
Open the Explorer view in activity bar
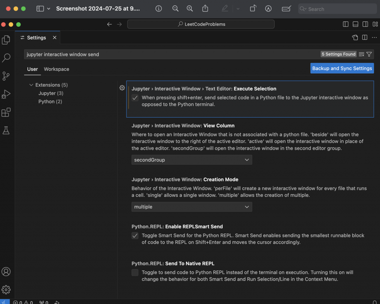click(x=6, y=40)
